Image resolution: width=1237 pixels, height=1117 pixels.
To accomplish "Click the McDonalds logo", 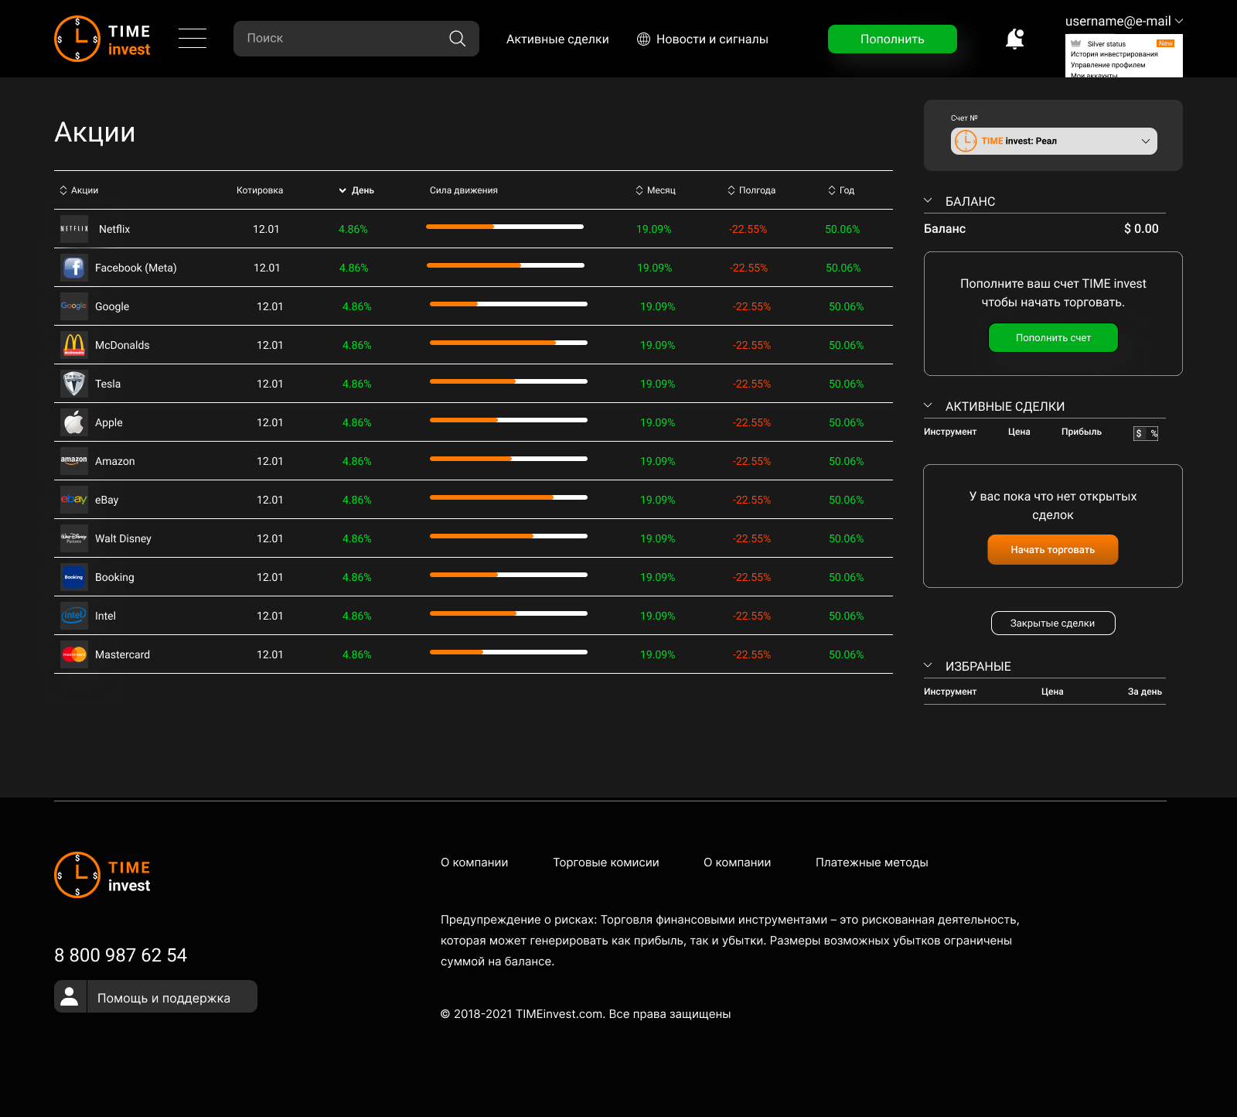I will pos(74,345).
